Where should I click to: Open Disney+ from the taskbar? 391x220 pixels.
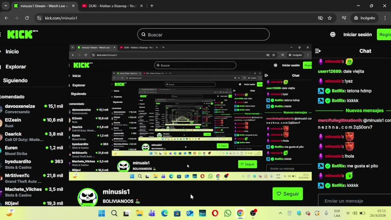[x=202, y=213]
